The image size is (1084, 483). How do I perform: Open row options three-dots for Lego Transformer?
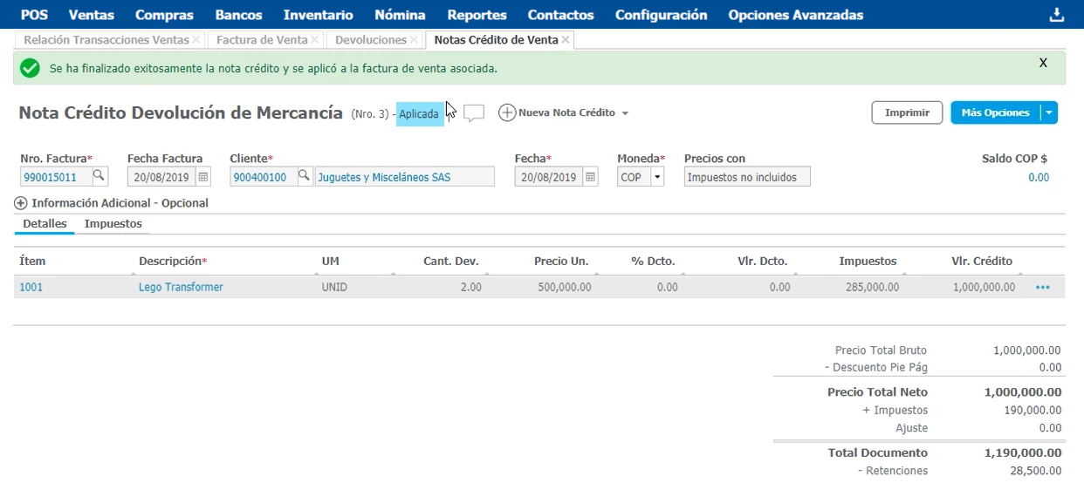[x=1042, y=288]
